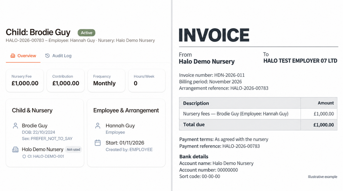The width and height of the screenshot is (343, 191).
Task: Open the Hannah Guy employee name
Action: (x=120, y=126)
